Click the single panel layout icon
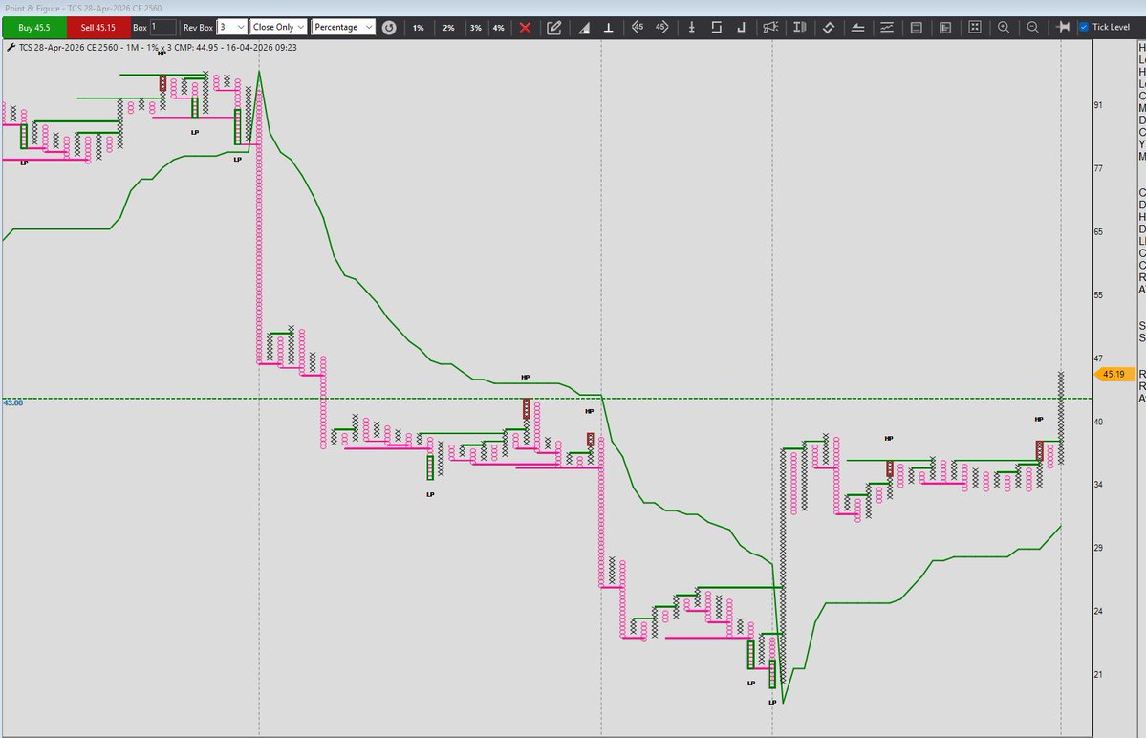Viewport: 1146px width, 738px height. point(916,27)
